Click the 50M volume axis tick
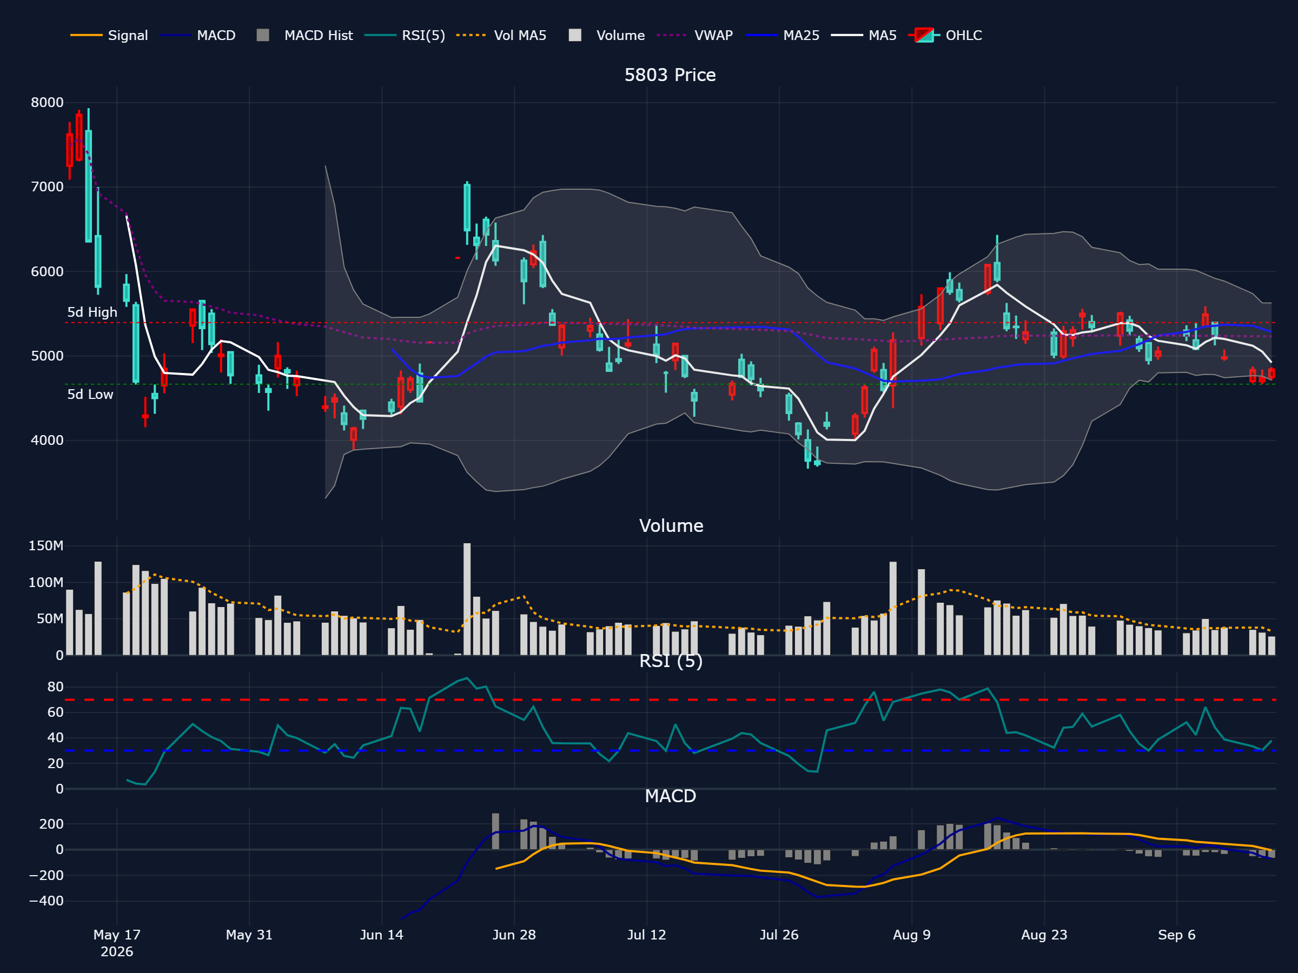Viewport: 1298px width, 973px height. (50, 619)
